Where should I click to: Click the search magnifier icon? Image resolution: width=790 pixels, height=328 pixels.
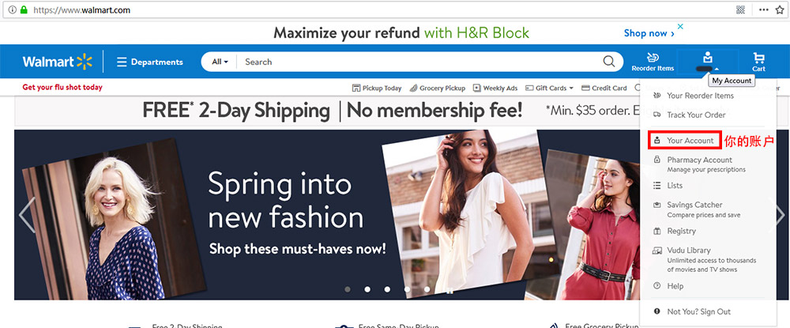tap(609, 62)
